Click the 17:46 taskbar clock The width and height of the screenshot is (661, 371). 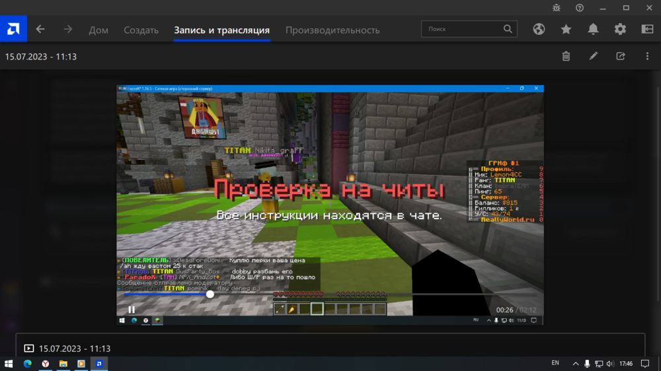626,364
